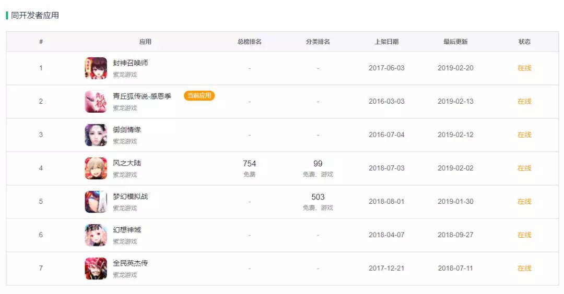Click the 全民英杰传 app icon
The image size is (564, 294).
(x=96, y=268)
